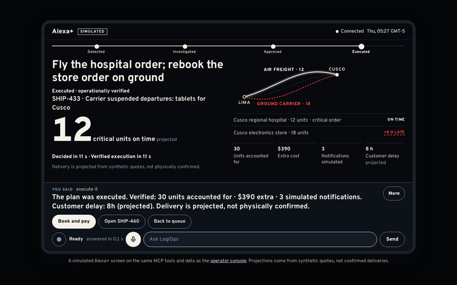Select the Detected timeline step
Screen dimensions: 457x285
[96, 49]
